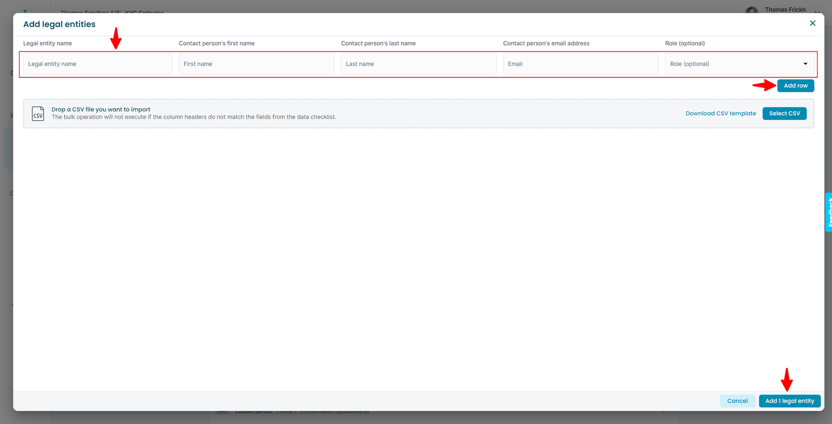Cancel the Add legal entities dialog
832x424 pixels.
click(x=737, y=401)
